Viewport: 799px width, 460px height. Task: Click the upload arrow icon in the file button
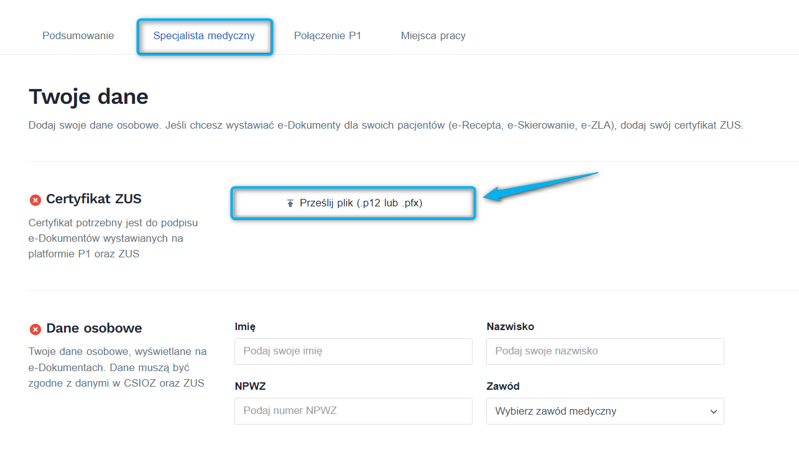tap(290, 203)
